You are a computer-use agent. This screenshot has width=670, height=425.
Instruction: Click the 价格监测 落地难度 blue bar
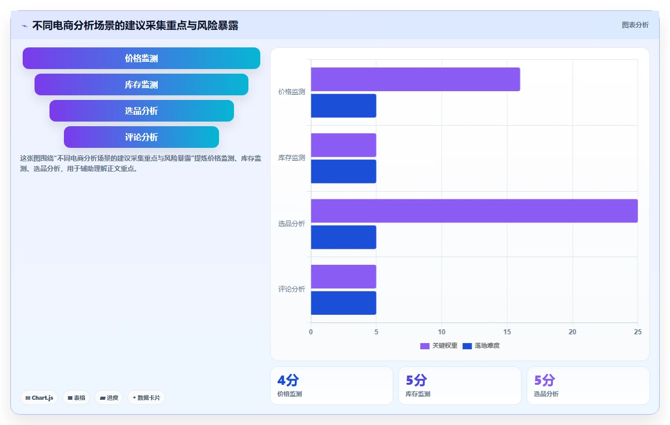point(343,106)
